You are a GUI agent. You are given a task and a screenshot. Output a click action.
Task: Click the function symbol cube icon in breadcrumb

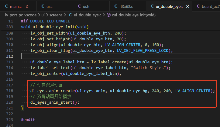click(108, 15)
